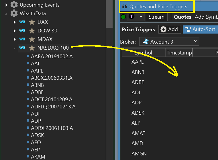Toggle the Stream button
This screenshot has height=160, width=218.
coord(156,17)
